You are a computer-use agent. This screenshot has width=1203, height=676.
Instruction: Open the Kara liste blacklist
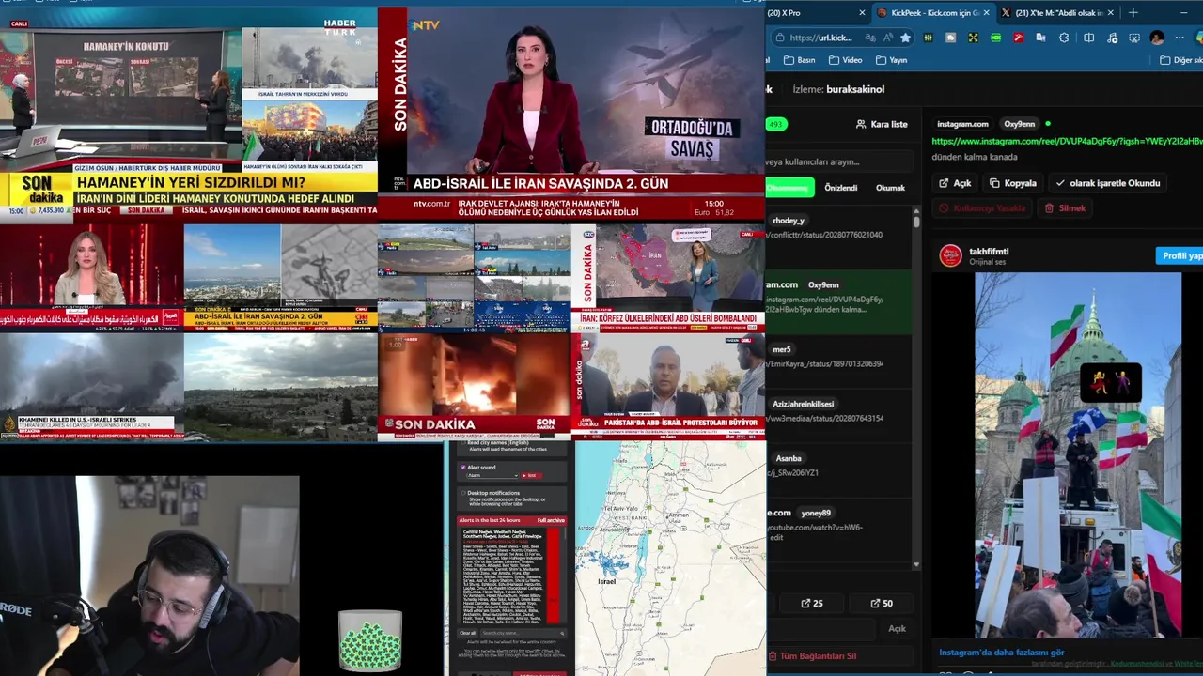coord(882,124)
